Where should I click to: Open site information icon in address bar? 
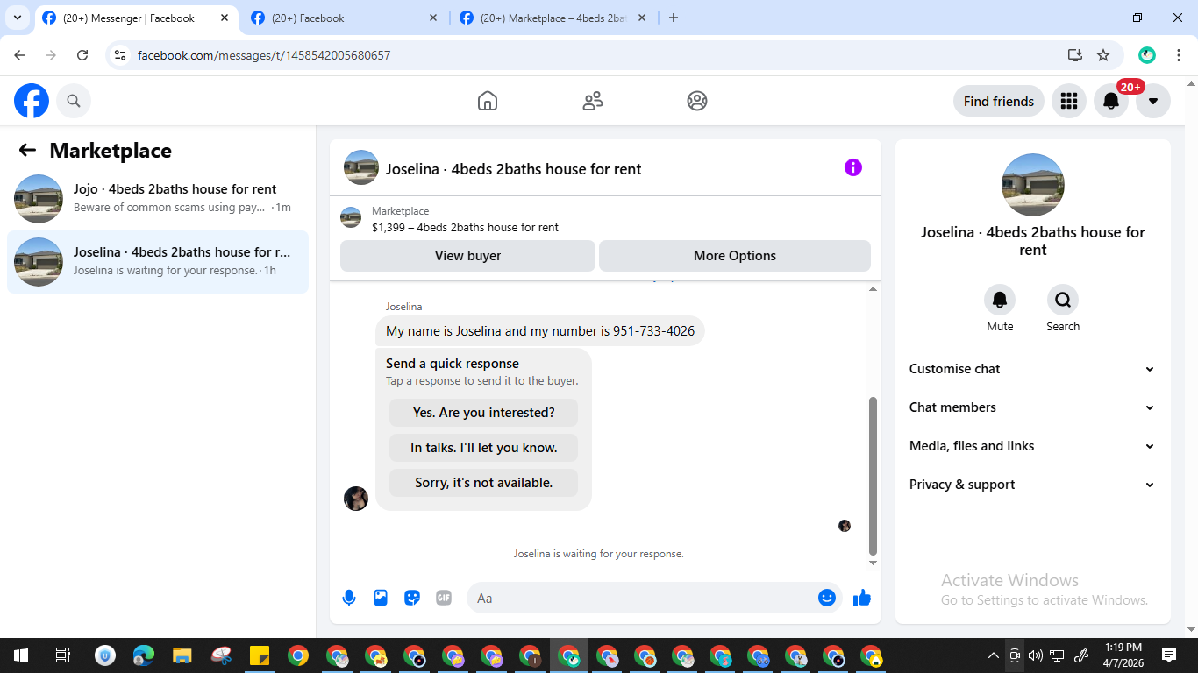[x=121, y=55]
